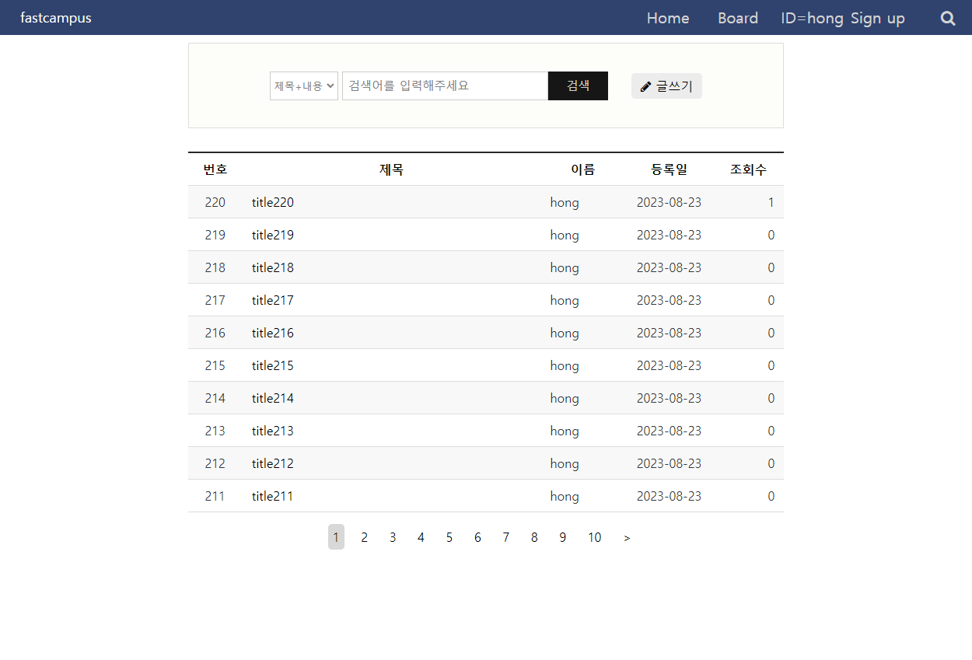
Task: Go to page 6 in pagination
Action: (x=477, y=537)
